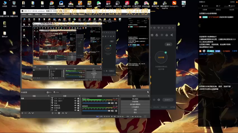Viewport: 238px width, 133px height.
Task: Add a new scene with the plus icon
Action: [x=22, y=113]
